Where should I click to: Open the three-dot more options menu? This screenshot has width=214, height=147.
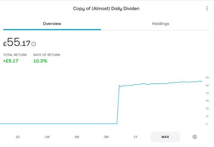207,9
